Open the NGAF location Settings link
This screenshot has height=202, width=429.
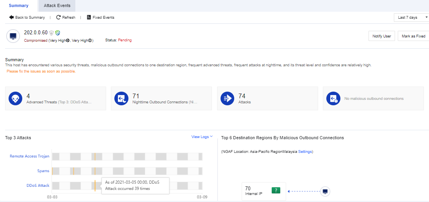(x=305, y=152)
